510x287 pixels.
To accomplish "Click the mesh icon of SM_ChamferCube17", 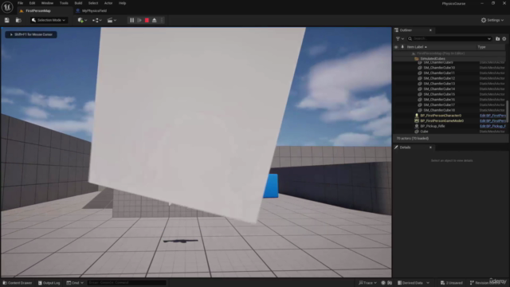I will [420, 104].
